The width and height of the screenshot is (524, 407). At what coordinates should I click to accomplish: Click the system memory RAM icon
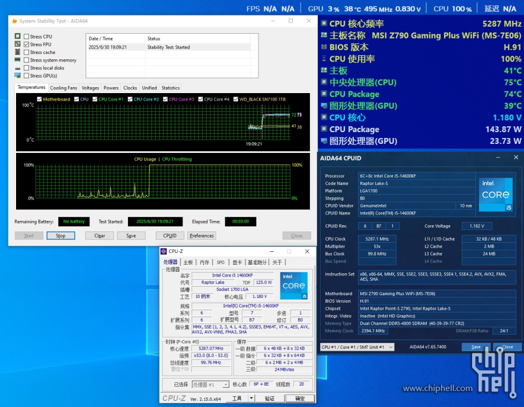pos(18,60)
